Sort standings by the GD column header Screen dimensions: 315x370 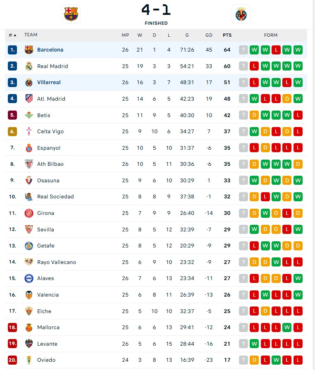coord(209,35)
